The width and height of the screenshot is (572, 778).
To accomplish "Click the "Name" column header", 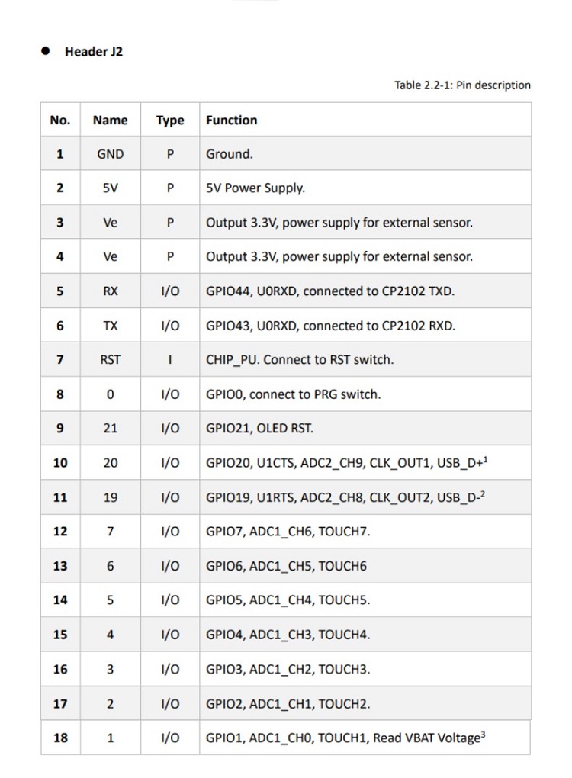I will [110, 120].
